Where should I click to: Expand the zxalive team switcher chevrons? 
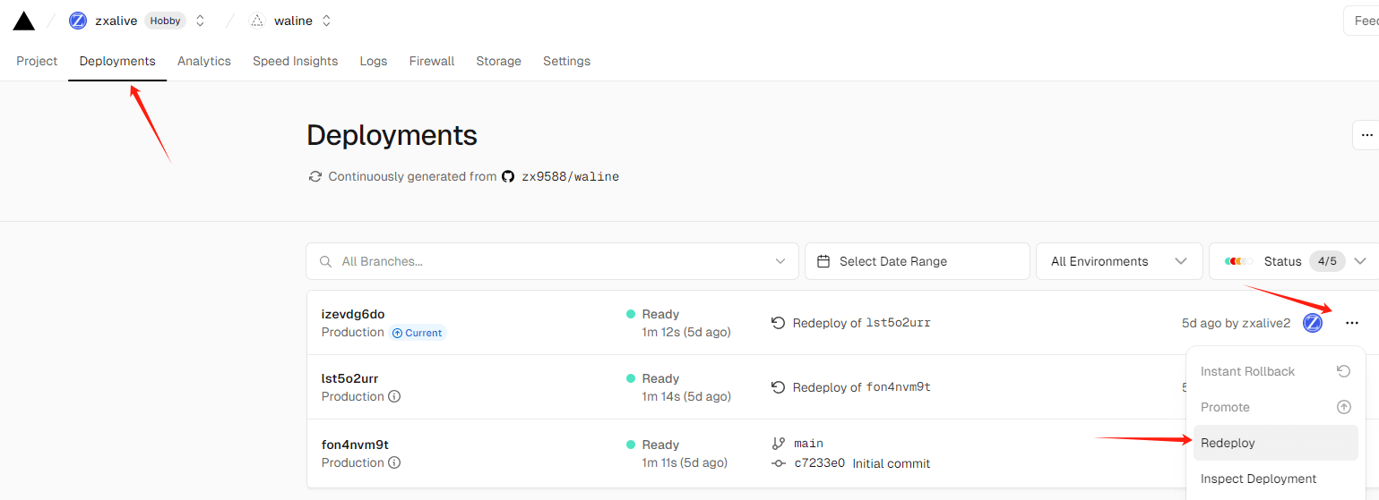pyautogui.click(x=200, y=21)
